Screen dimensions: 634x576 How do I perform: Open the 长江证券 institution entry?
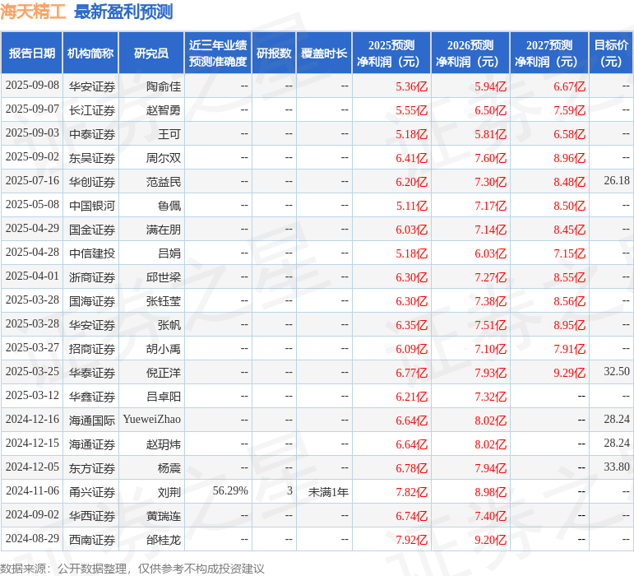[91, 110]
